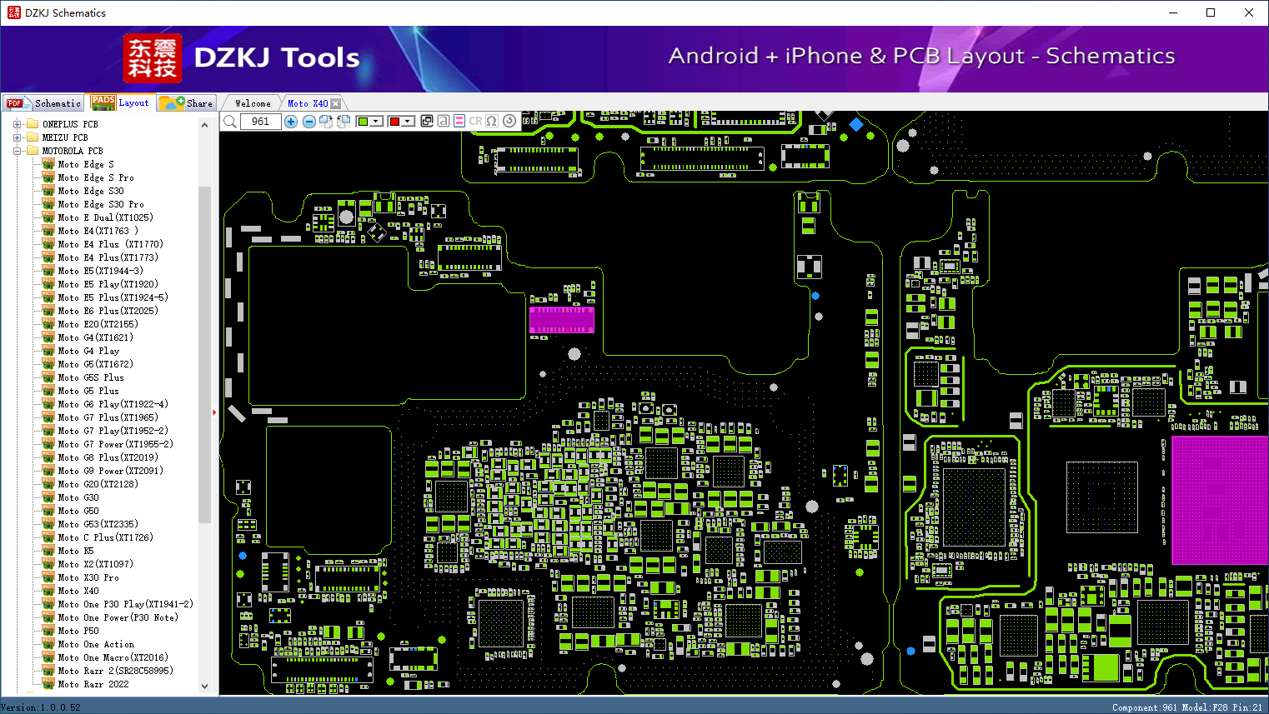Screen dimensions: 1269x714
Task: Open Moto Edge S30 Pro layout
Action: pyautogui.click(x=101, y=204)
